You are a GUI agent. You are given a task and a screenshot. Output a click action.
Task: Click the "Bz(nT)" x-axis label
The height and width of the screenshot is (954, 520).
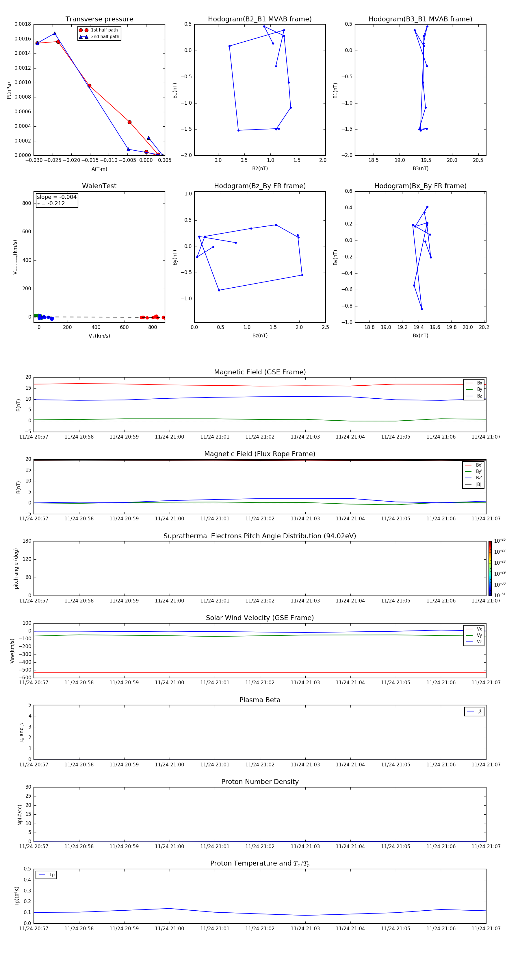(260, 336)
